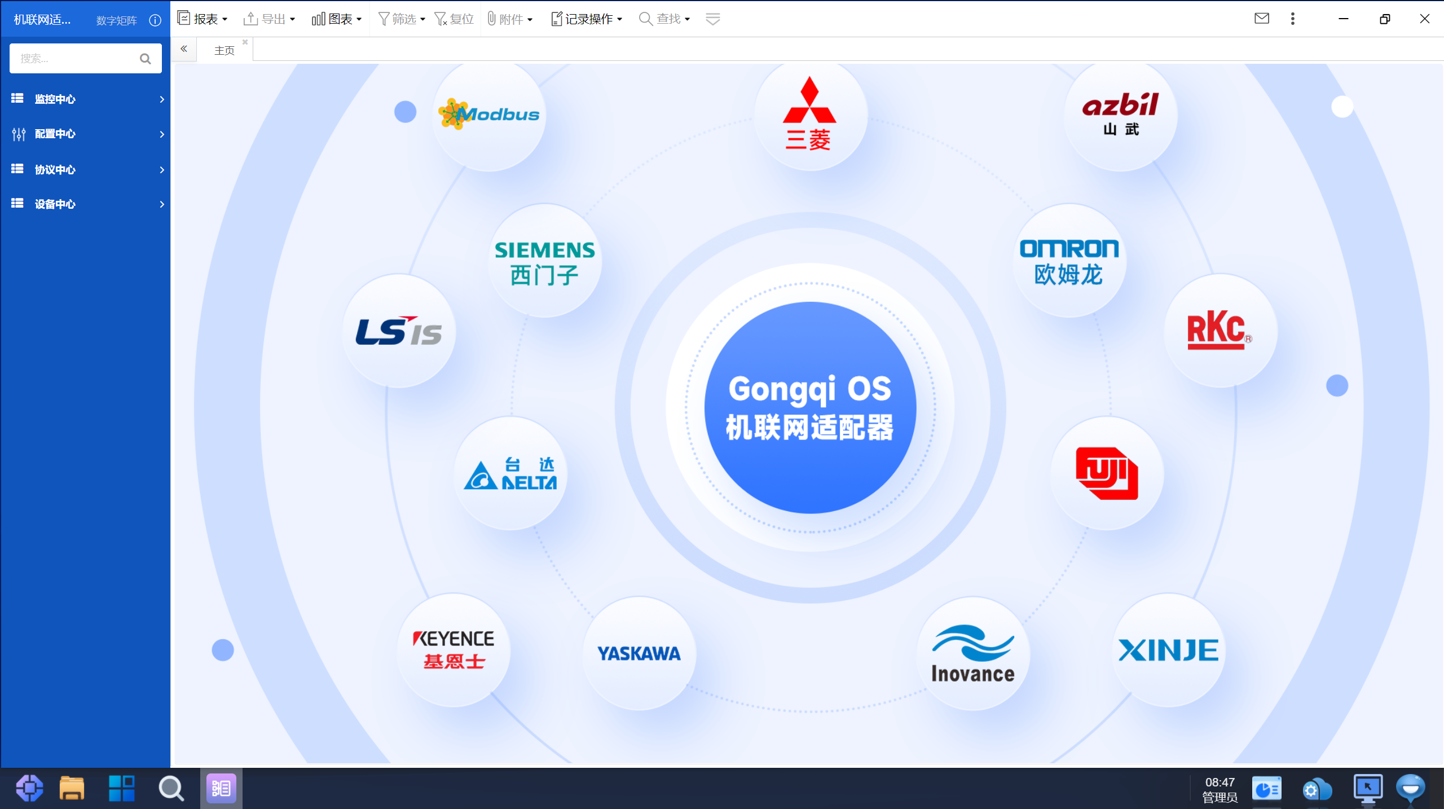Click the SIEMENS 西门子 logo bubble
1444x809 pixels.
coord(544,261)
